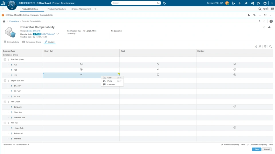275x154 pixels.
Task: Click the Save button
Action: point(257,149)
